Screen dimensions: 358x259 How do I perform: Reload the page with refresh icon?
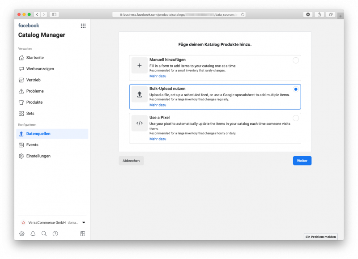243,14
